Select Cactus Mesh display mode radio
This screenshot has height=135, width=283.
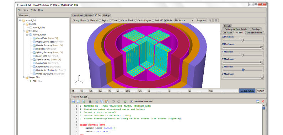[119, 21]
